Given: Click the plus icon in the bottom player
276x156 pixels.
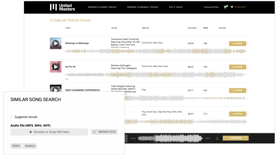Looking at the screenshot, I should 217,138.
